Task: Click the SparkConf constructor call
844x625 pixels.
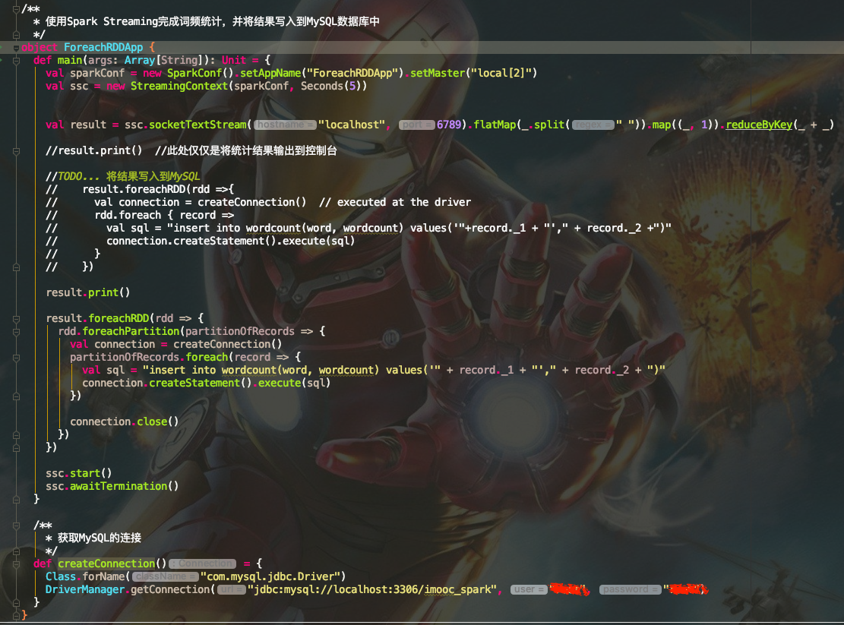Action: pyautogui.click(x=194, y=73)
